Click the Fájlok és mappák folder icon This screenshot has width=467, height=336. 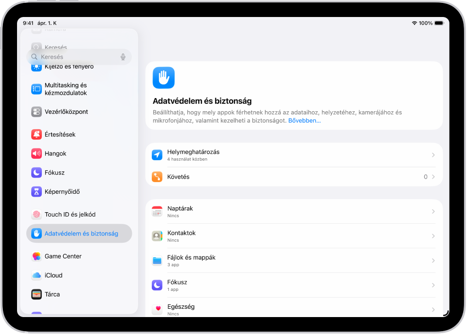click(x=157, y=261)
